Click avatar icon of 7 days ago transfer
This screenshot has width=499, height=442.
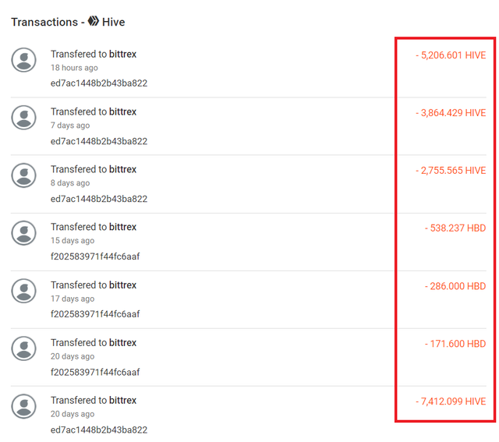[x=23, y=118]
